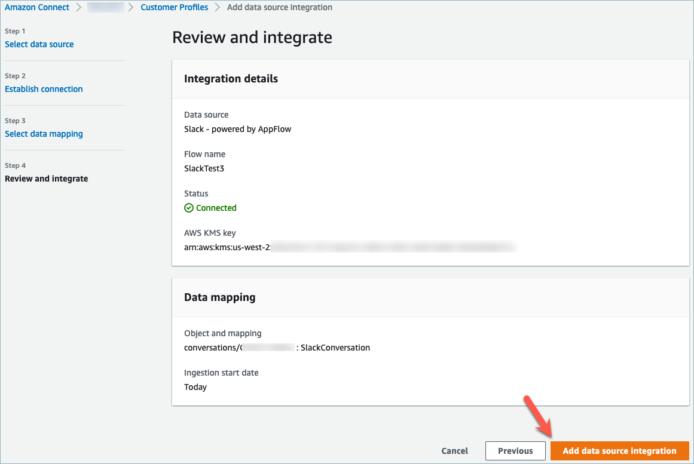This screenshot has width=694, height=464.
Task: Click the green Connected status check icon
Action: pos(188,207)
